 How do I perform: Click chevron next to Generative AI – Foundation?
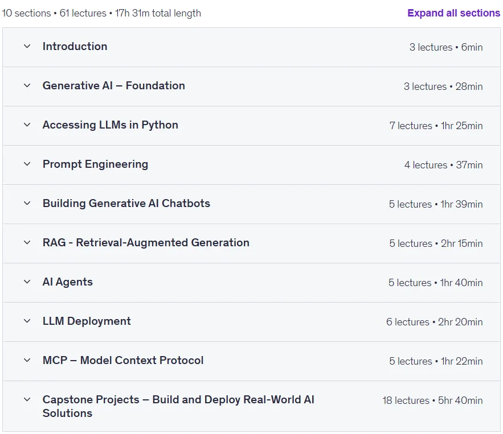27,85
